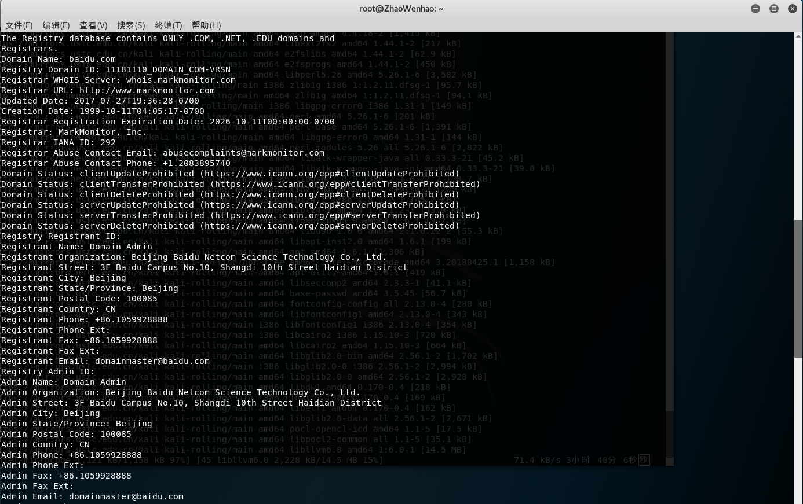Click the front terminal's vertical scrollbar thumb
803x504 pixels.
(x=798, y=289)
